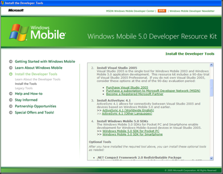Image resolution: width=223 pixels, height=174 pixels.
Task: Expand bullet beside Partnership Opportunities
Action: click(11, 106)
